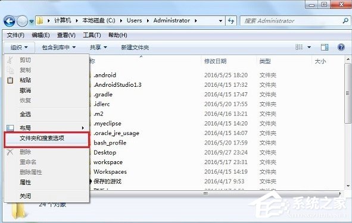Click the folder icon in address bar
The image size is (352, 223).
tap(40, 21)
